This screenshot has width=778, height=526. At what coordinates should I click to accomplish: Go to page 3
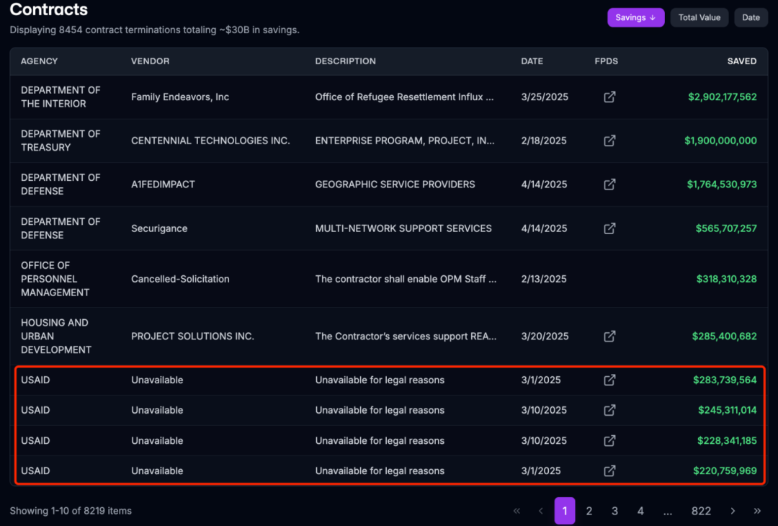pos(614,511)
